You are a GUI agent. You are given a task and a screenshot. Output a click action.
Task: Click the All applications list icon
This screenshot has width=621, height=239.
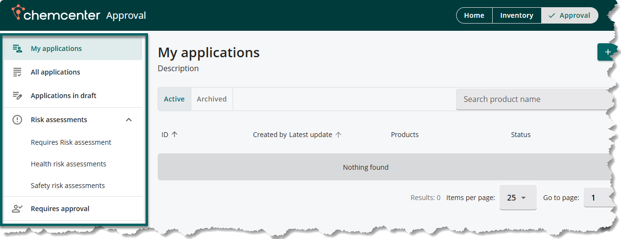tap(17, 72)
